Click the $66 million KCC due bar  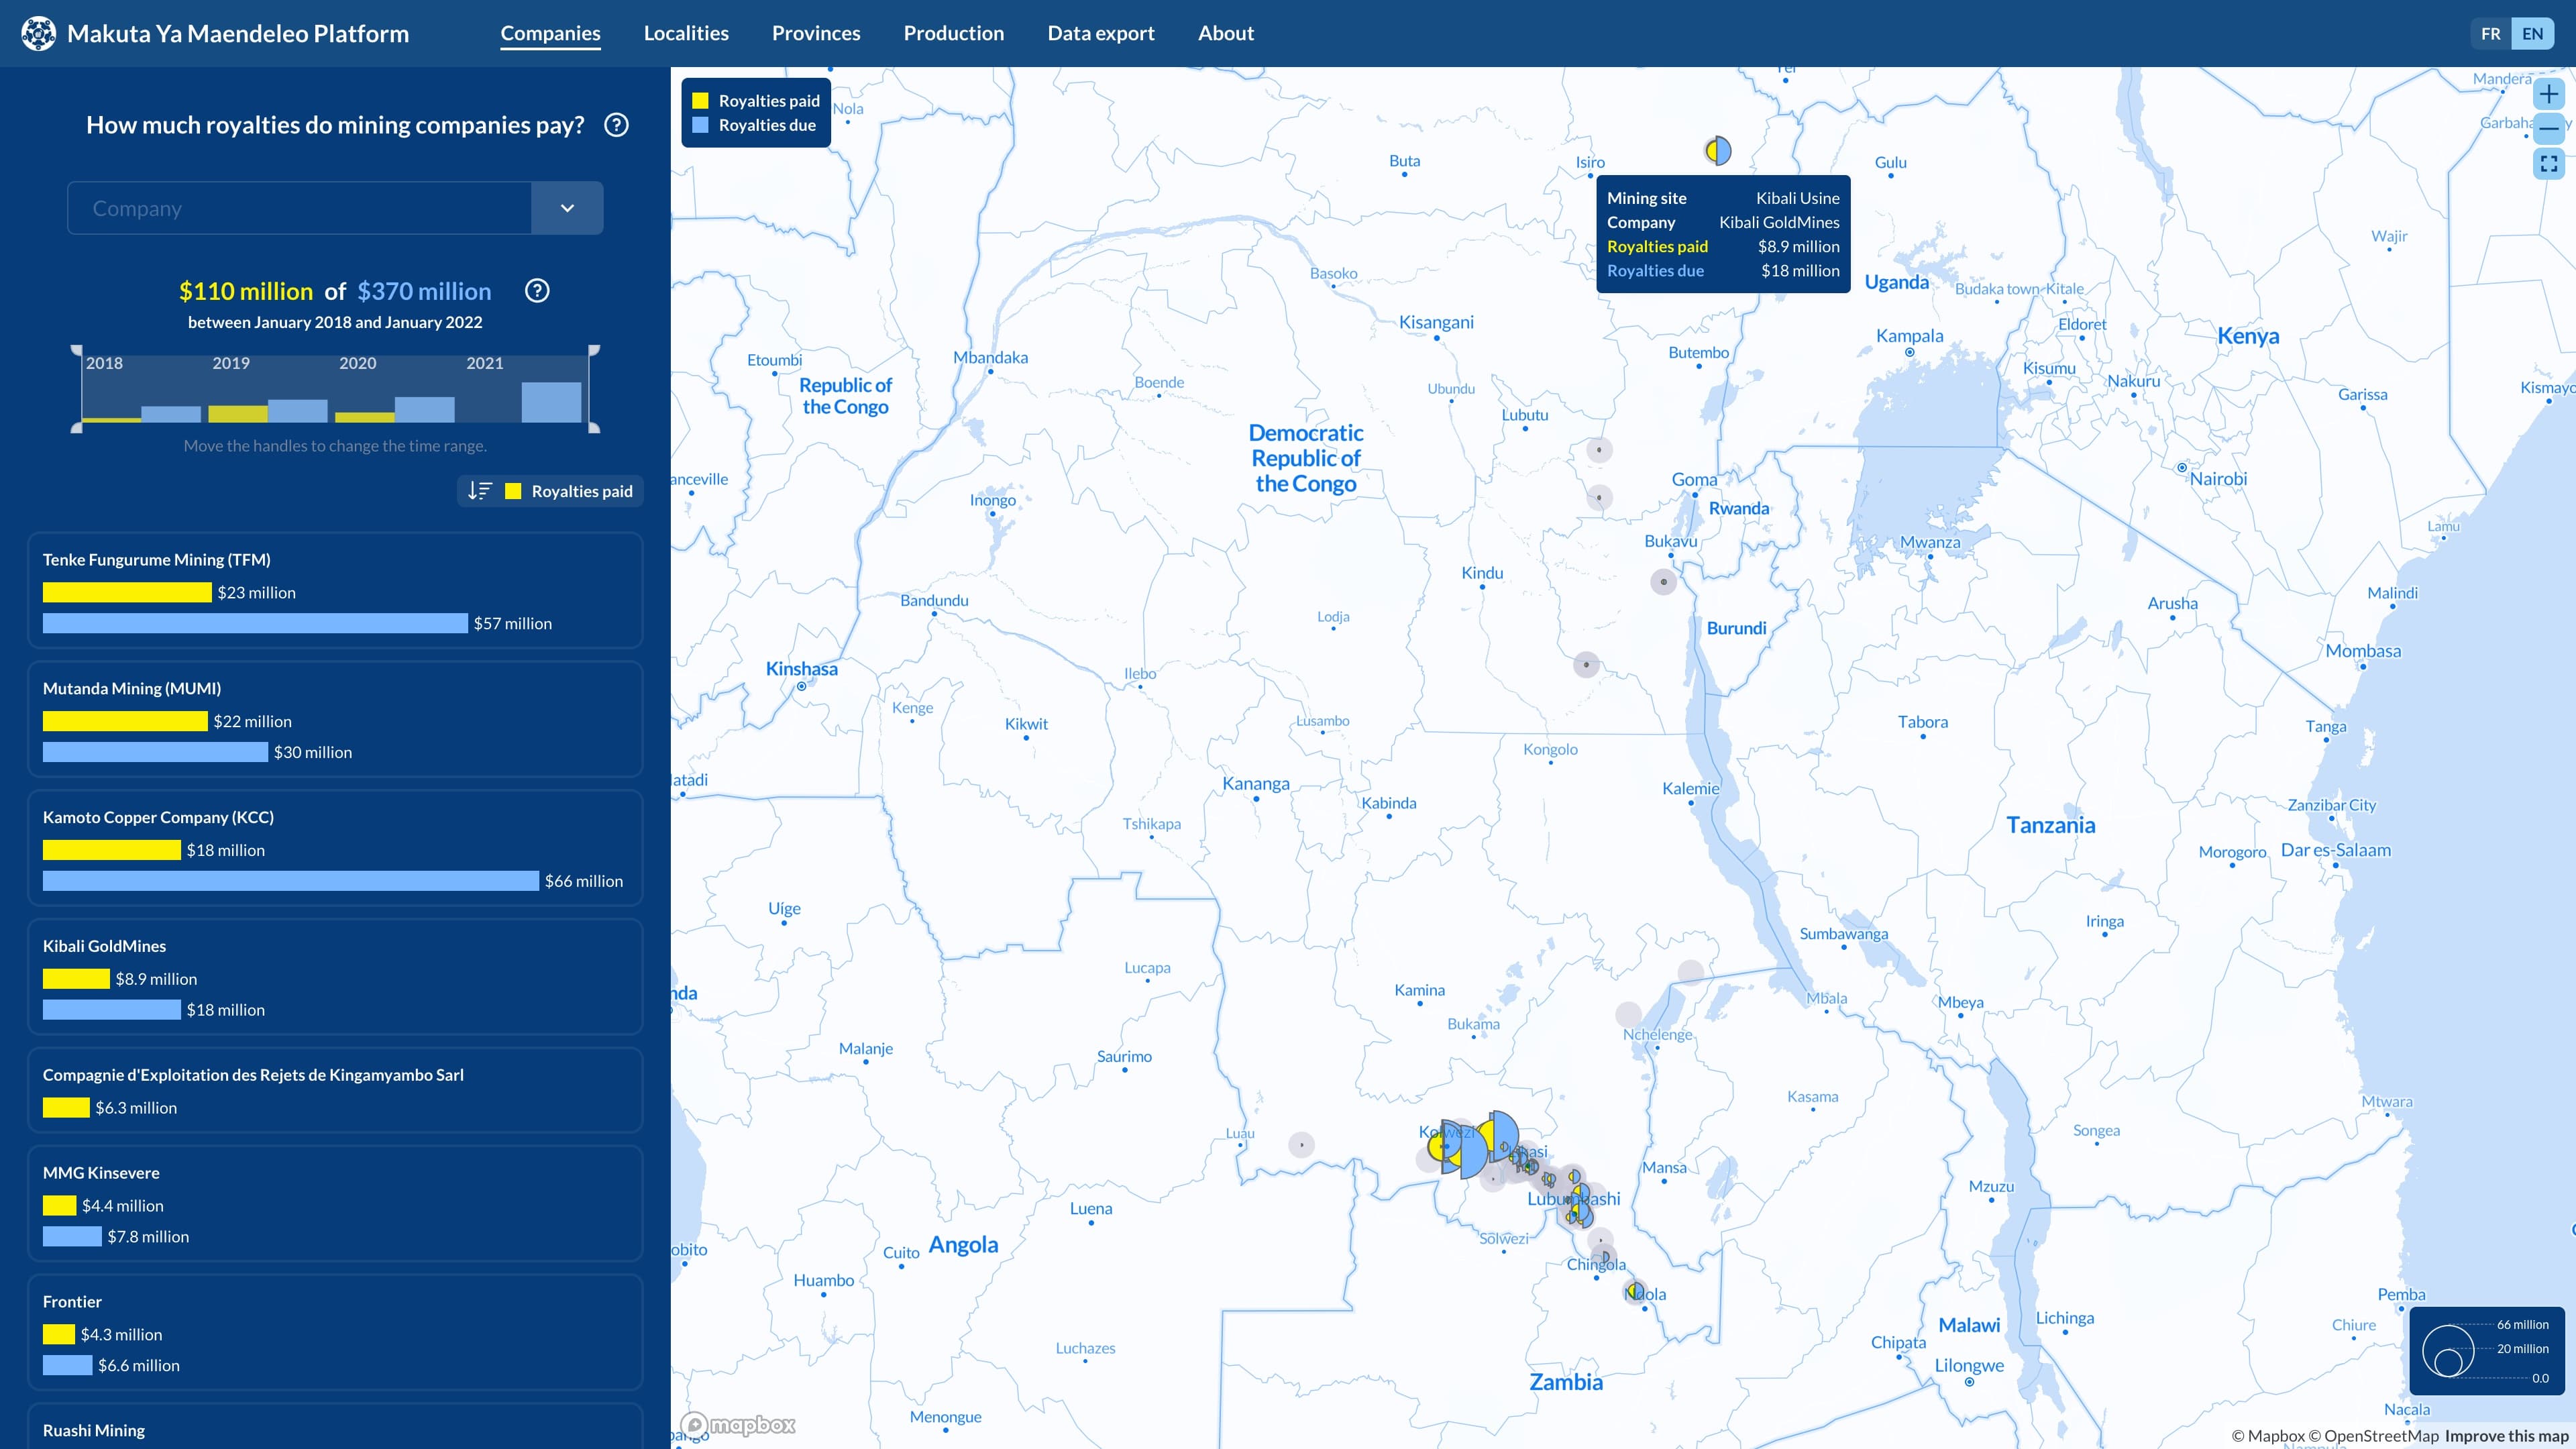pos(291,881)
